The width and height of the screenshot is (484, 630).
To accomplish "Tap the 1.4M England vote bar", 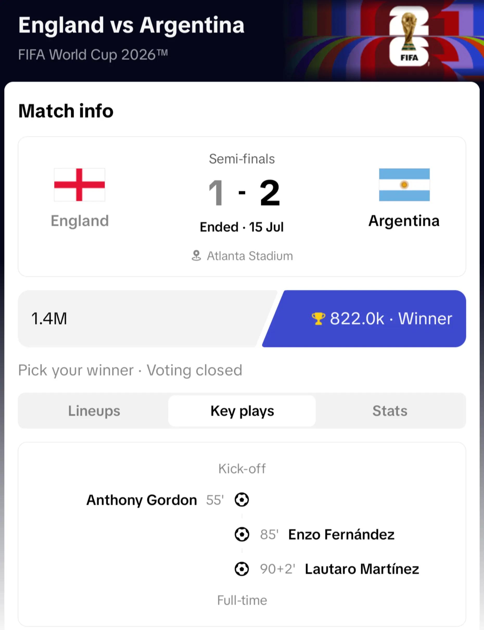I will pos(144,318).
